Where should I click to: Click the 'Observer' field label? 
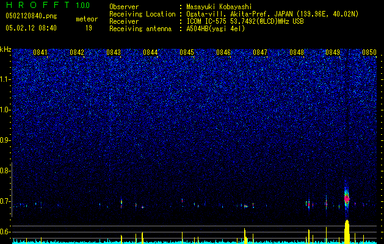tap(124, 7)
